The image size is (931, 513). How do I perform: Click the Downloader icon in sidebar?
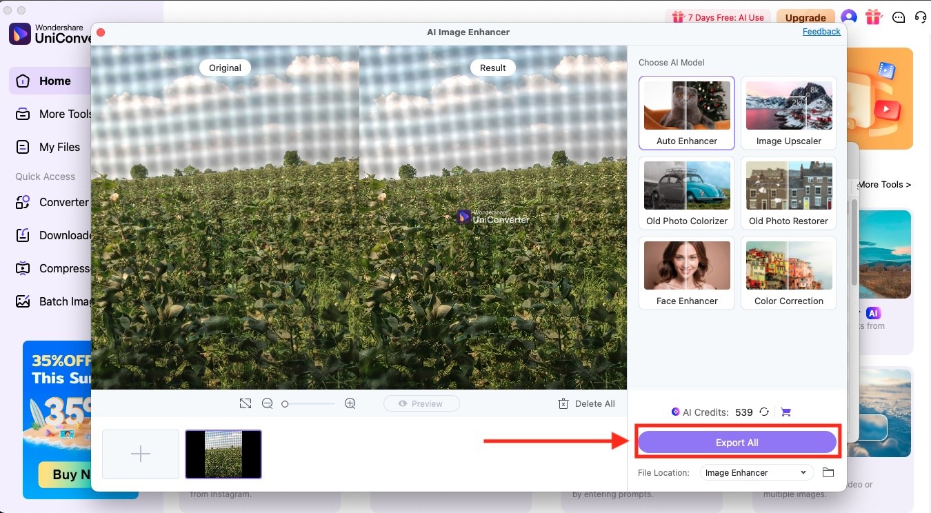[x=23, y=235]
